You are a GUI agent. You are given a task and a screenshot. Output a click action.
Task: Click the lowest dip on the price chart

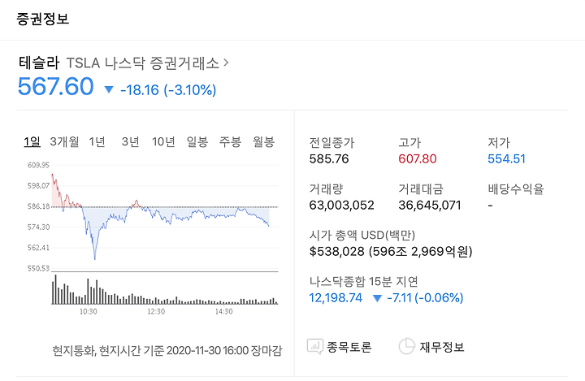point(95,258)
